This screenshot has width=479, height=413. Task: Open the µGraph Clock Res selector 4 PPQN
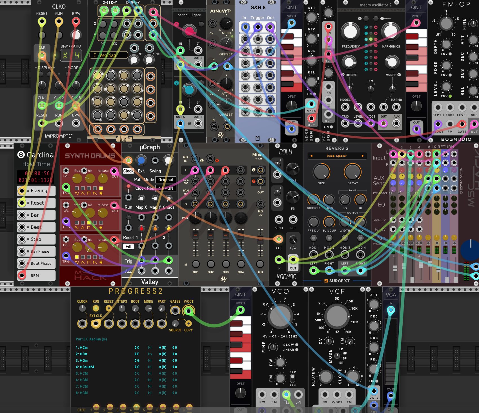(x=166, y=188)
